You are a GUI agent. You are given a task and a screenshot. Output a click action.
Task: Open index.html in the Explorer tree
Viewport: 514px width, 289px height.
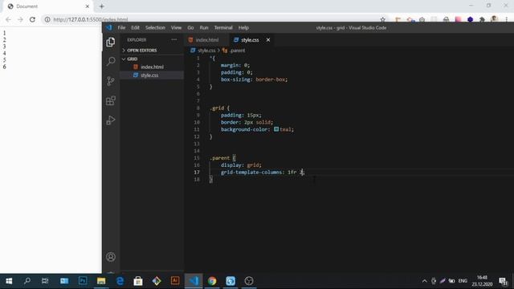152,67
